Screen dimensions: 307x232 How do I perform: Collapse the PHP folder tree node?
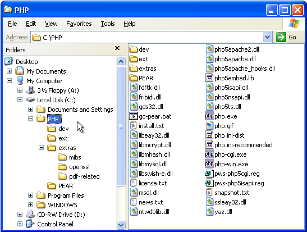coord(30,119)
